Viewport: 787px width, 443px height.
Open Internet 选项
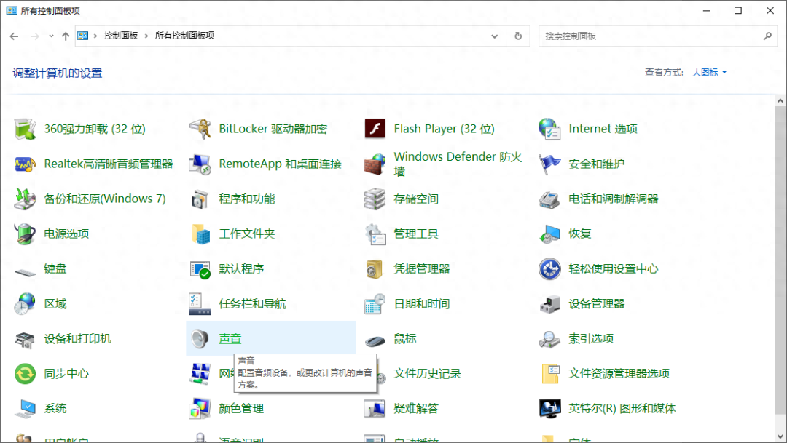[x=601, y=128]
